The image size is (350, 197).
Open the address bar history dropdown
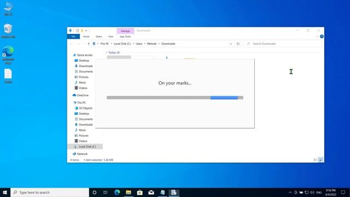(231, 44)
